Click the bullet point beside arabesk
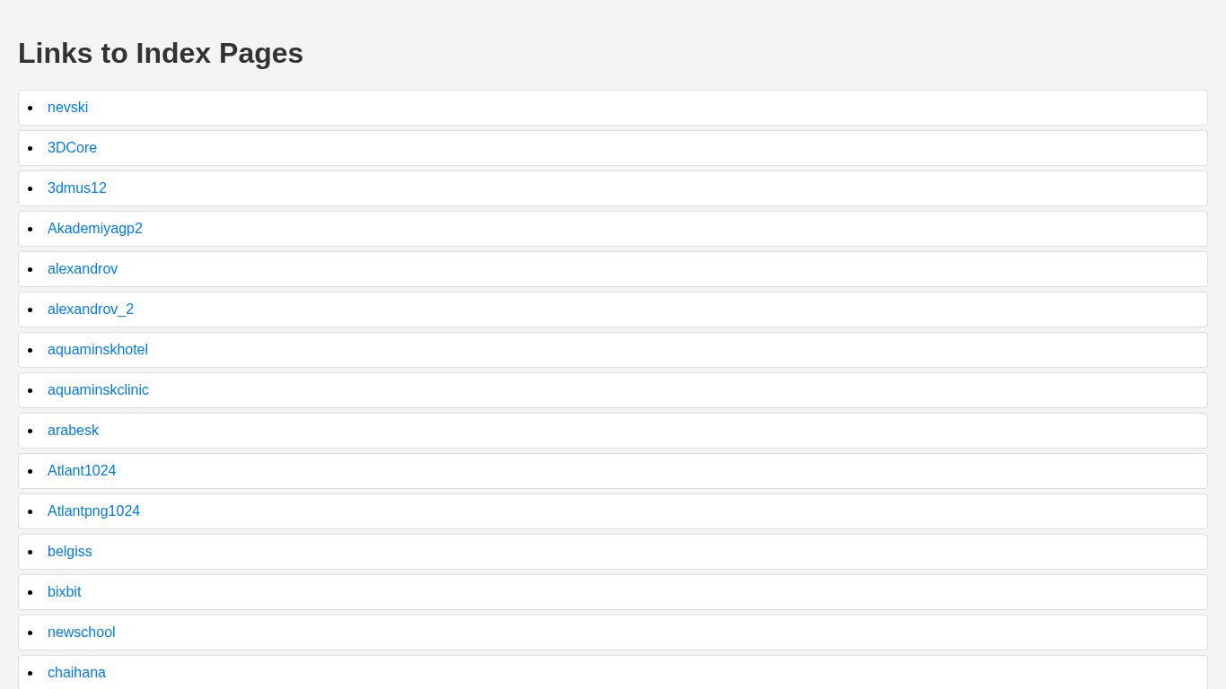The height and width of the screenshot is (689, 1226). pyautogui.click(x=31, y=431)
